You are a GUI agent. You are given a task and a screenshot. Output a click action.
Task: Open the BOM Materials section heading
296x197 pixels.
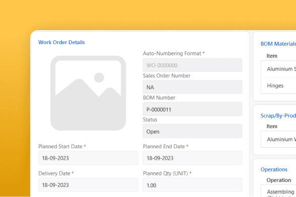(x=278, y=44)
